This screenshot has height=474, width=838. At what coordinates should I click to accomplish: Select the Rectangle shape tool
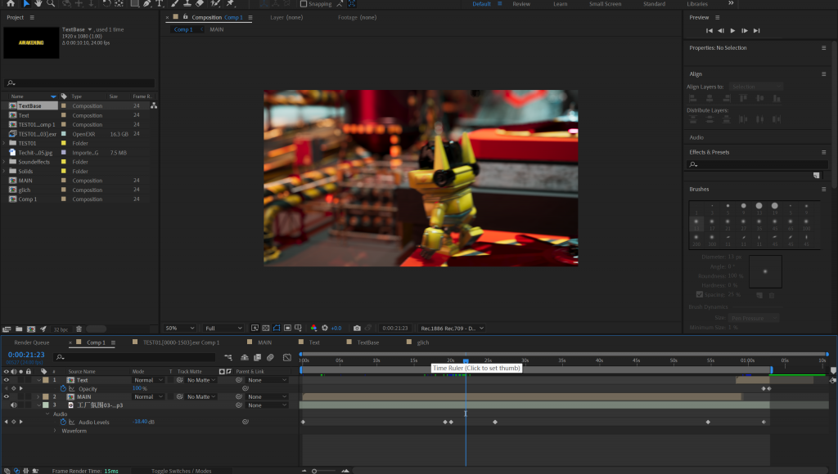pyautogui.click(x=135, y=3)
